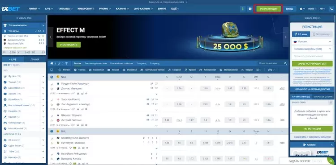This screenshot has height=165, width=336.
Task: Switch sidebar to the ЛИНИЯ toggle
Action: pos(34,59)
